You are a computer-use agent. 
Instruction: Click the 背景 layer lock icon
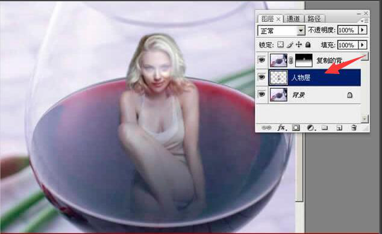click(349, 95)
